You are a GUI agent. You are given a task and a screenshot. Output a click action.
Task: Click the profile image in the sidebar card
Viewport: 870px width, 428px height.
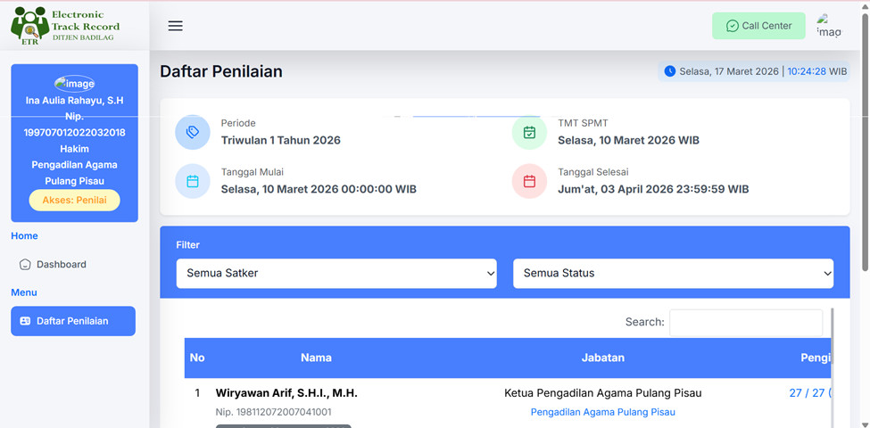74,84
